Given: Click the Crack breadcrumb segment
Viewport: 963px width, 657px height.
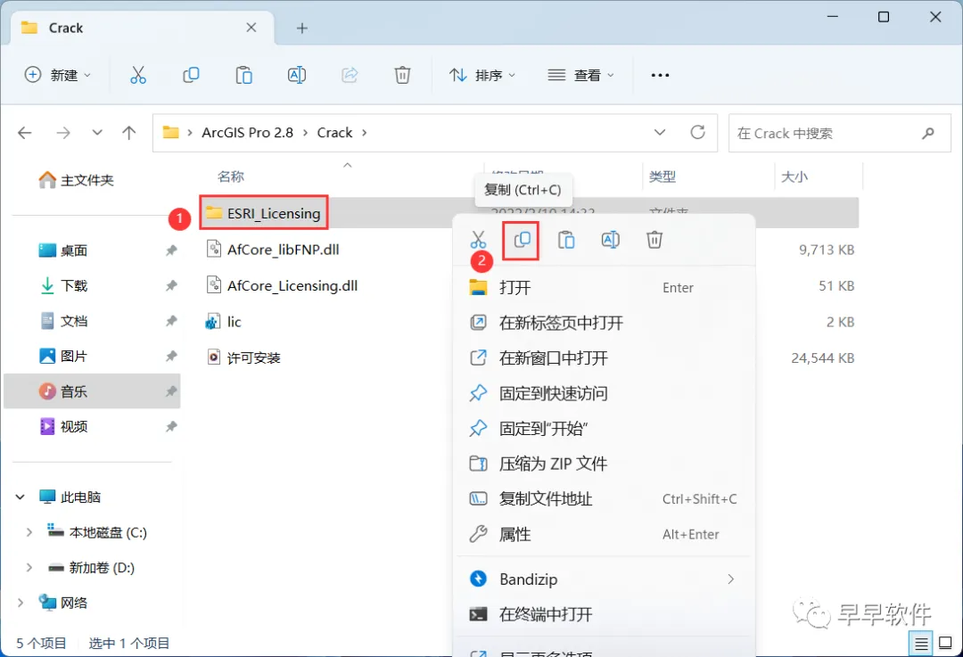Looking at the screenshot, I should point(334,133).
